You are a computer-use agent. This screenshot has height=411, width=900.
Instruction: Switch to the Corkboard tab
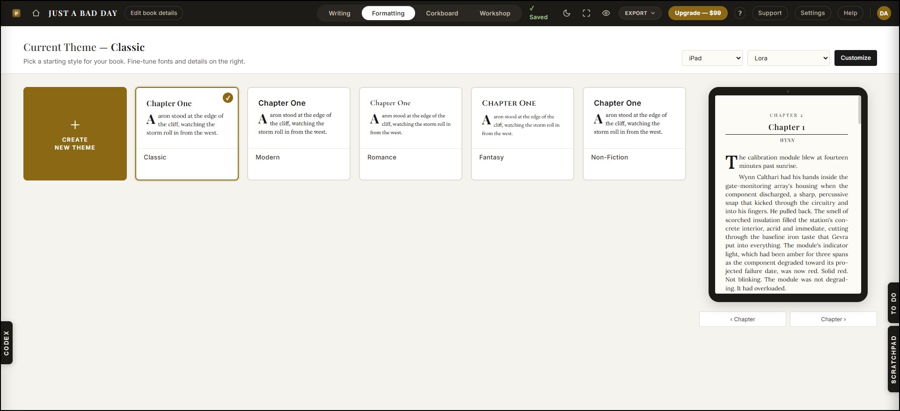point(442,13)
